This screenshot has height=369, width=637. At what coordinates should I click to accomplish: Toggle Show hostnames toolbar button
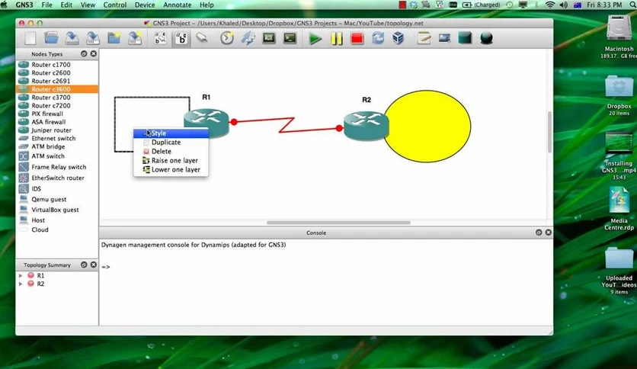pos(181,38)
